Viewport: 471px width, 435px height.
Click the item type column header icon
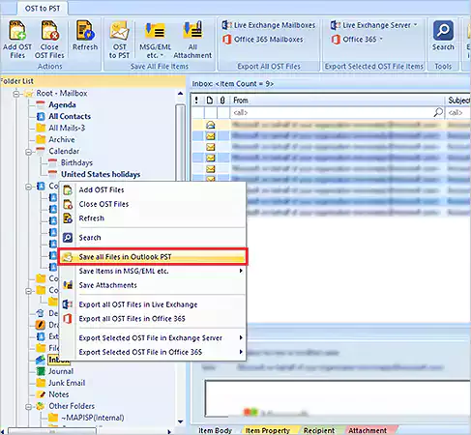(210, 101)
